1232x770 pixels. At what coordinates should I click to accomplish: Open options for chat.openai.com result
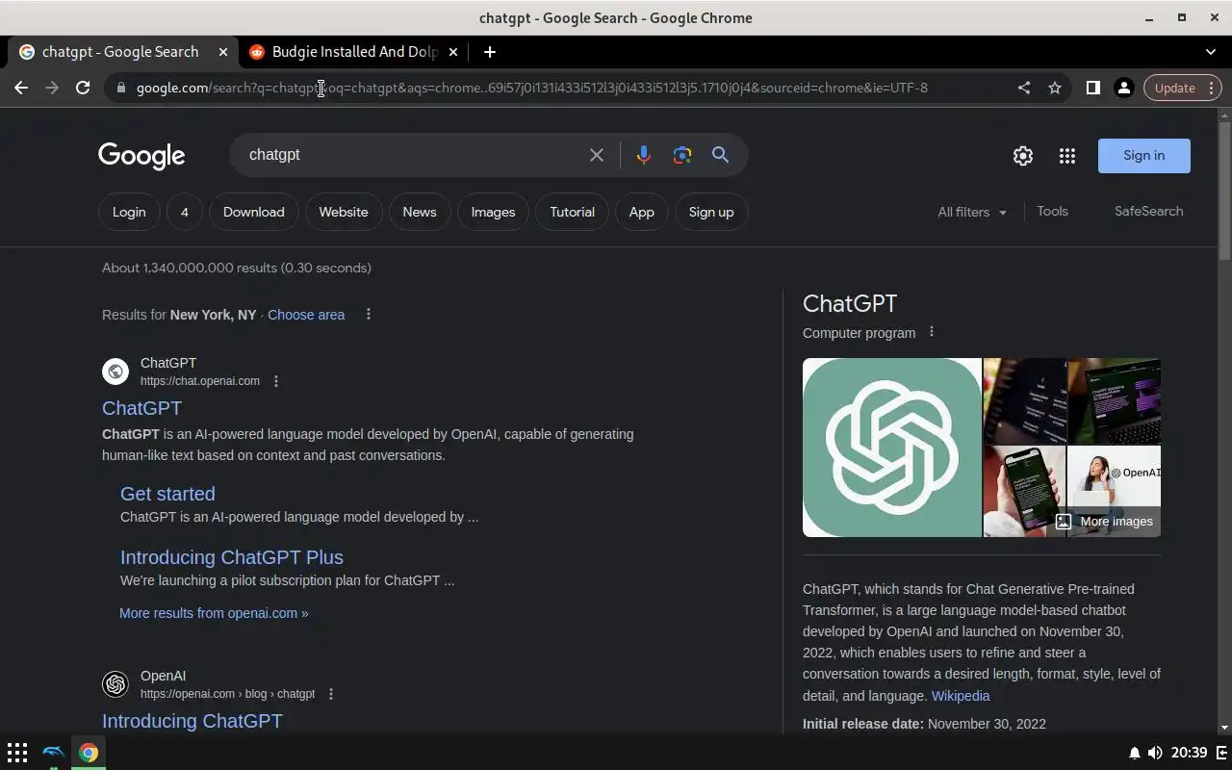pos(276,381)
